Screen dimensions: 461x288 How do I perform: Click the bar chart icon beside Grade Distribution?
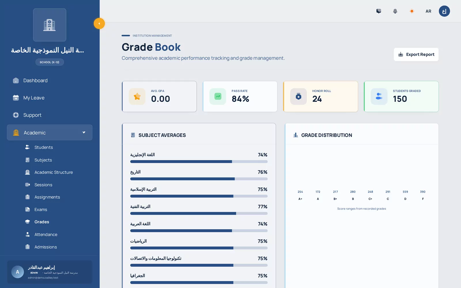(296, 135)
